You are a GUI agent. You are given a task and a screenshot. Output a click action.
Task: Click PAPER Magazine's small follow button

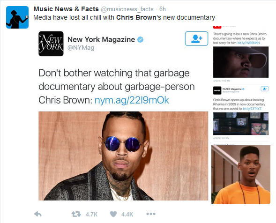pos(265,89)
